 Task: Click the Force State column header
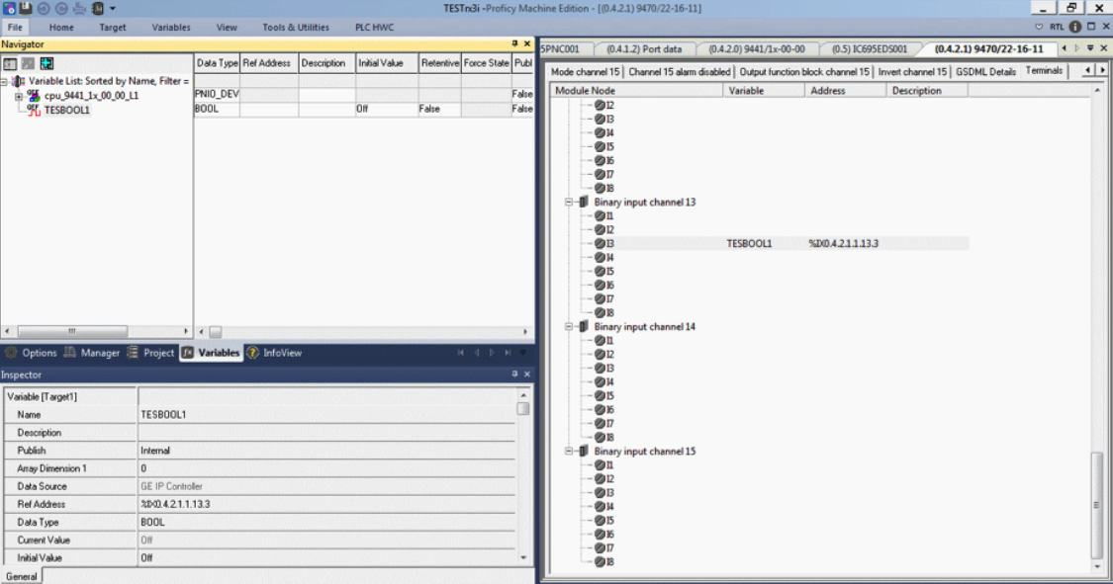tap(486, 63)
